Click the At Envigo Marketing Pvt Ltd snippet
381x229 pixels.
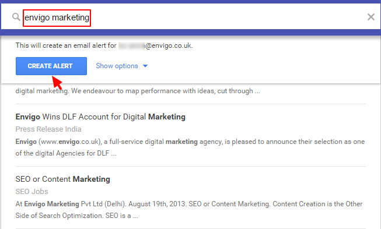189,204
